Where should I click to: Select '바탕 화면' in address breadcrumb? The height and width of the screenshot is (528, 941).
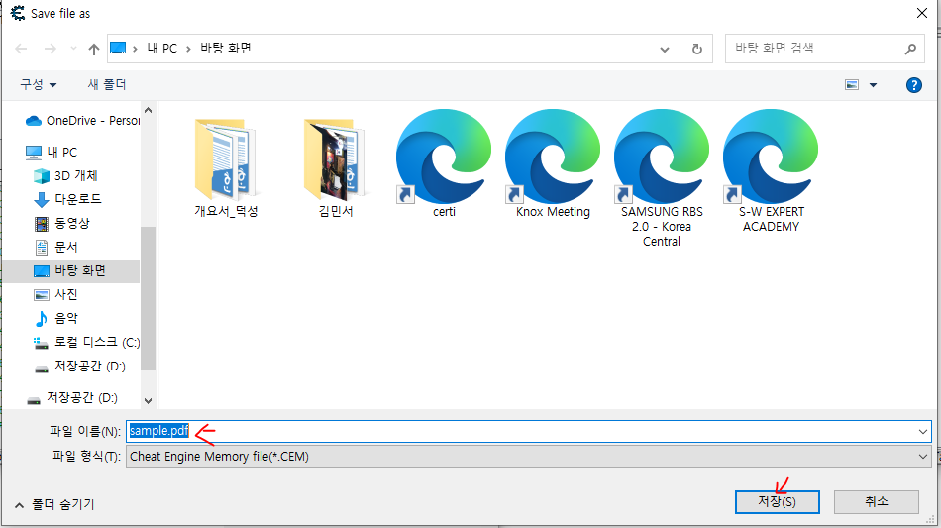click(x=226, y=48)
